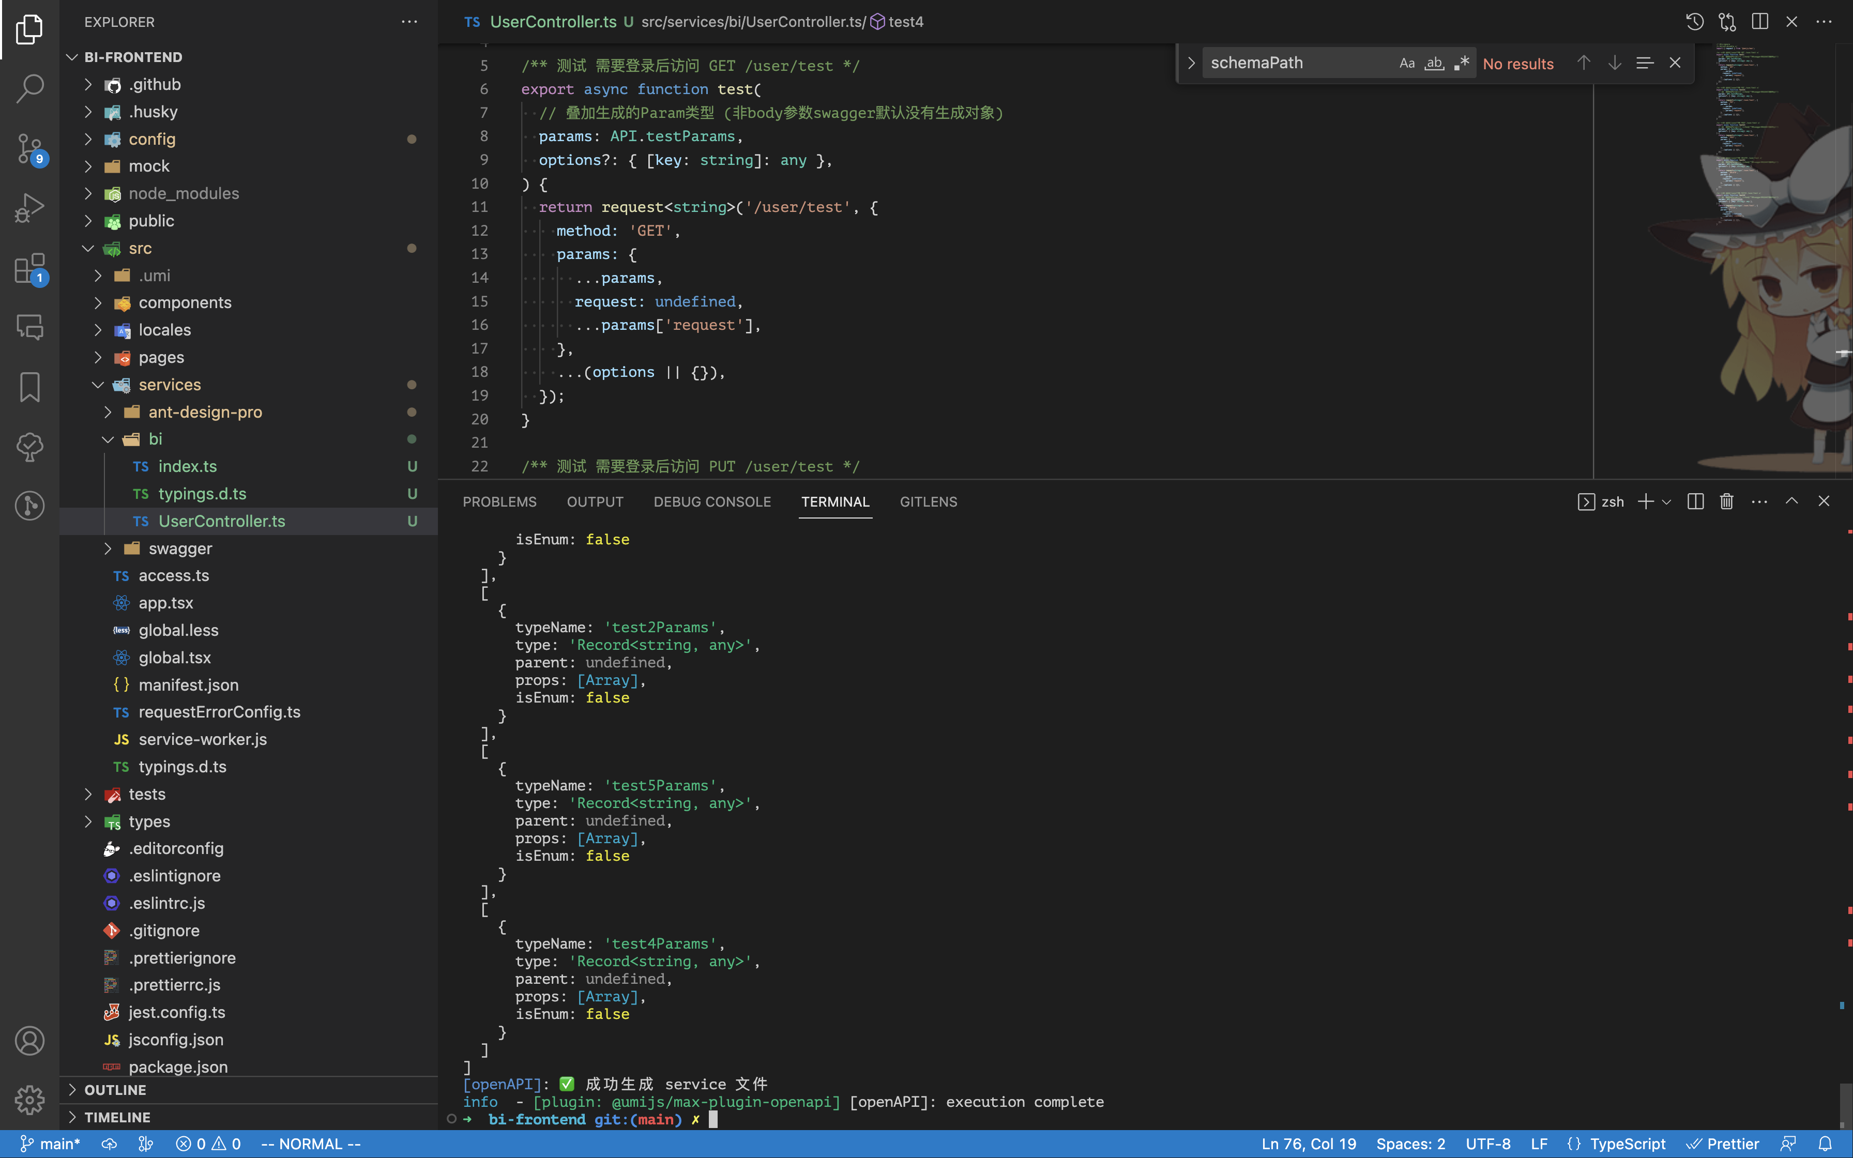Click notifications bell in status bar
Image resolution: width=1853 pixels, height=1158 pixels.
[x=1826, y=1144]
